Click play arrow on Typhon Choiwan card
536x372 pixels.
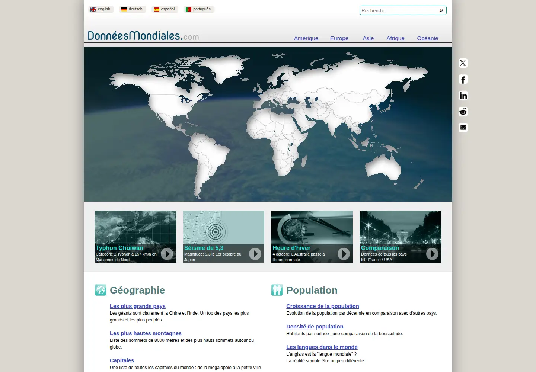[167, 254]
